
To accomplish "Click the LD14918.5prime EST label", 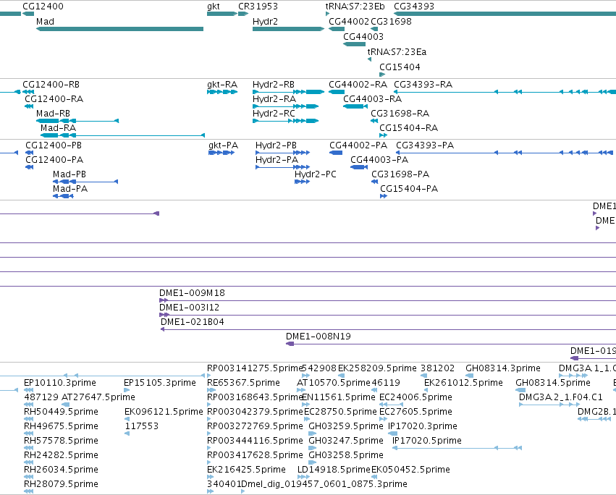I will point(334,470).
